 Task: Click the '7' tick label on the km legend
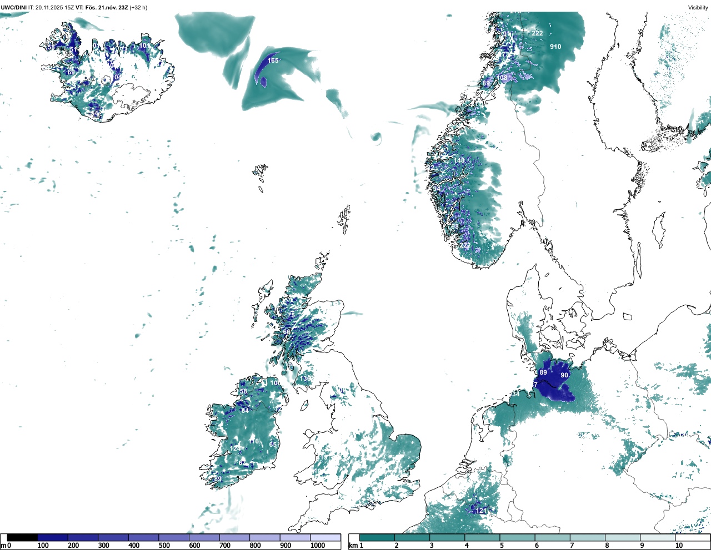[572, 546]
